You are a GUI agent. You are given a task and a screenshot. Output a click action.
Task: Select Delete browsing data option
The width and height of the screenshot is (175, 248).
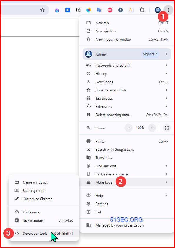click(x=127, y=115)
